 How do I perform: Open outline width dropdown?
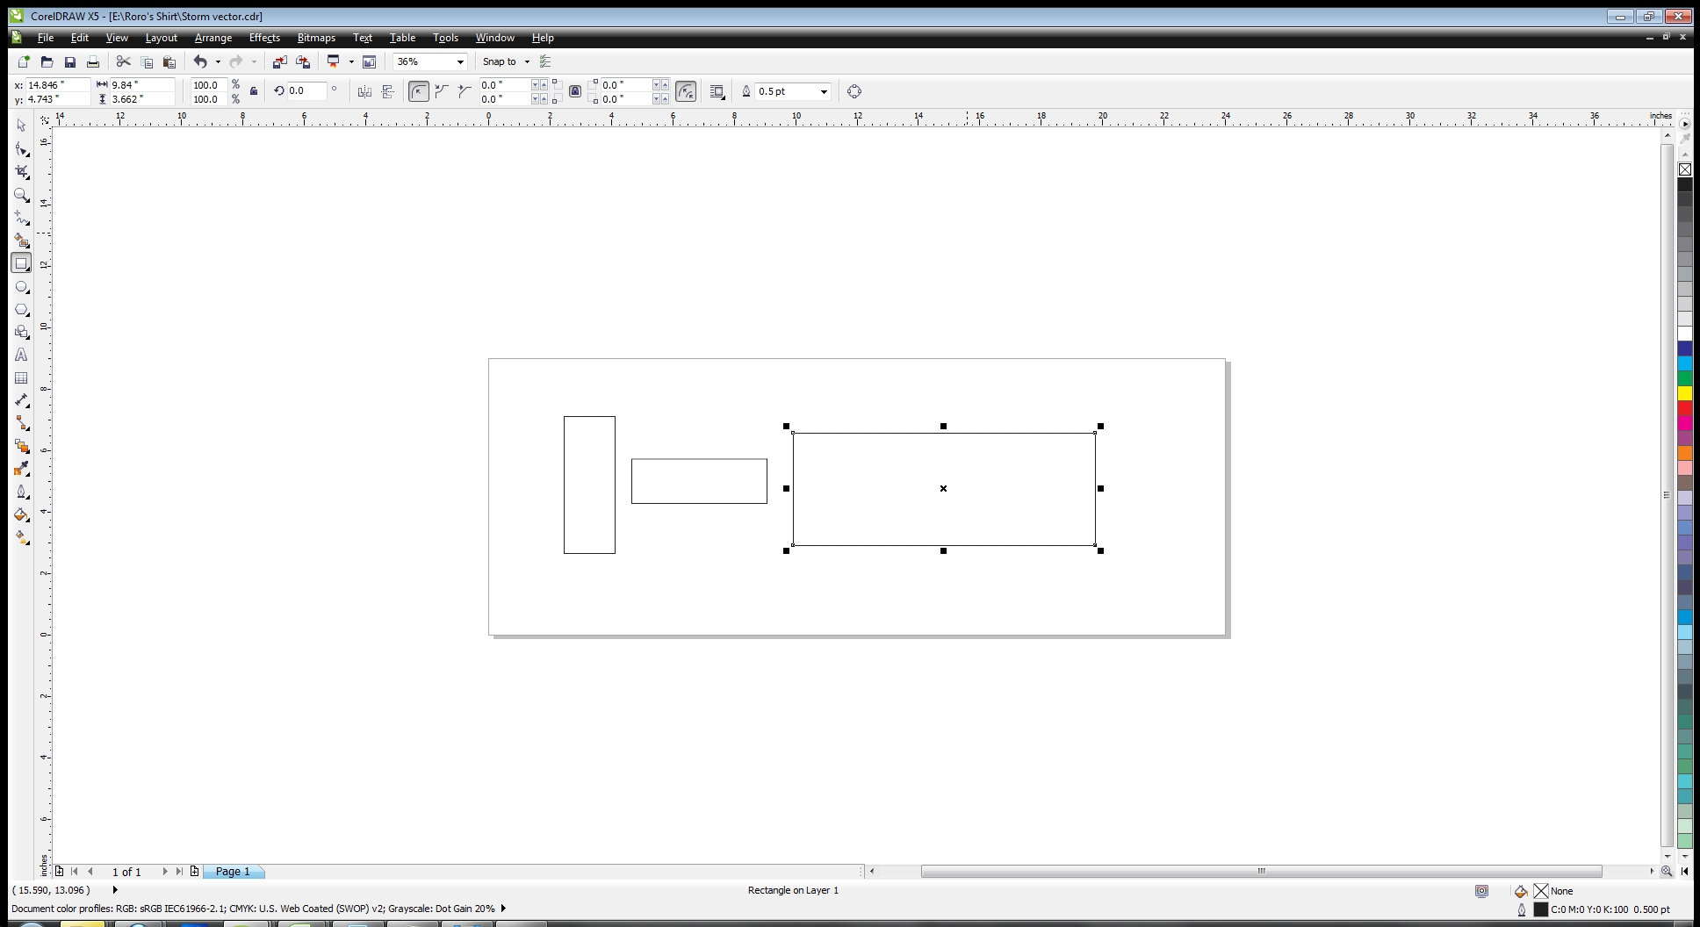(x=824, y=91)
